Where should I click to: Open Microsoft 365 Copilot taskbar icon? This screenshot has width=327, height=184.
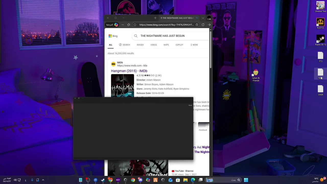click(148, 180)
